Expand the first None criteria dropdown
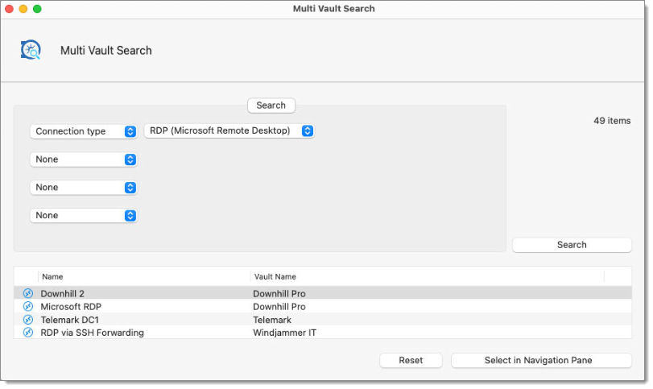 pos(83,159)
